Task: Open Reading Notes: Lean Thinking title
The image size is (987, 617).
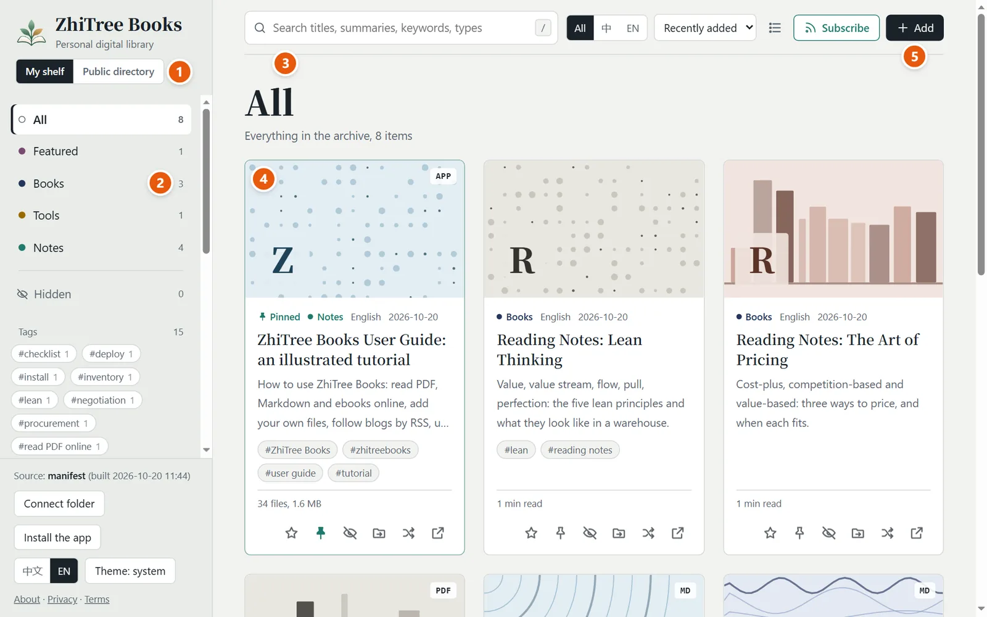Action: point(569,350)
